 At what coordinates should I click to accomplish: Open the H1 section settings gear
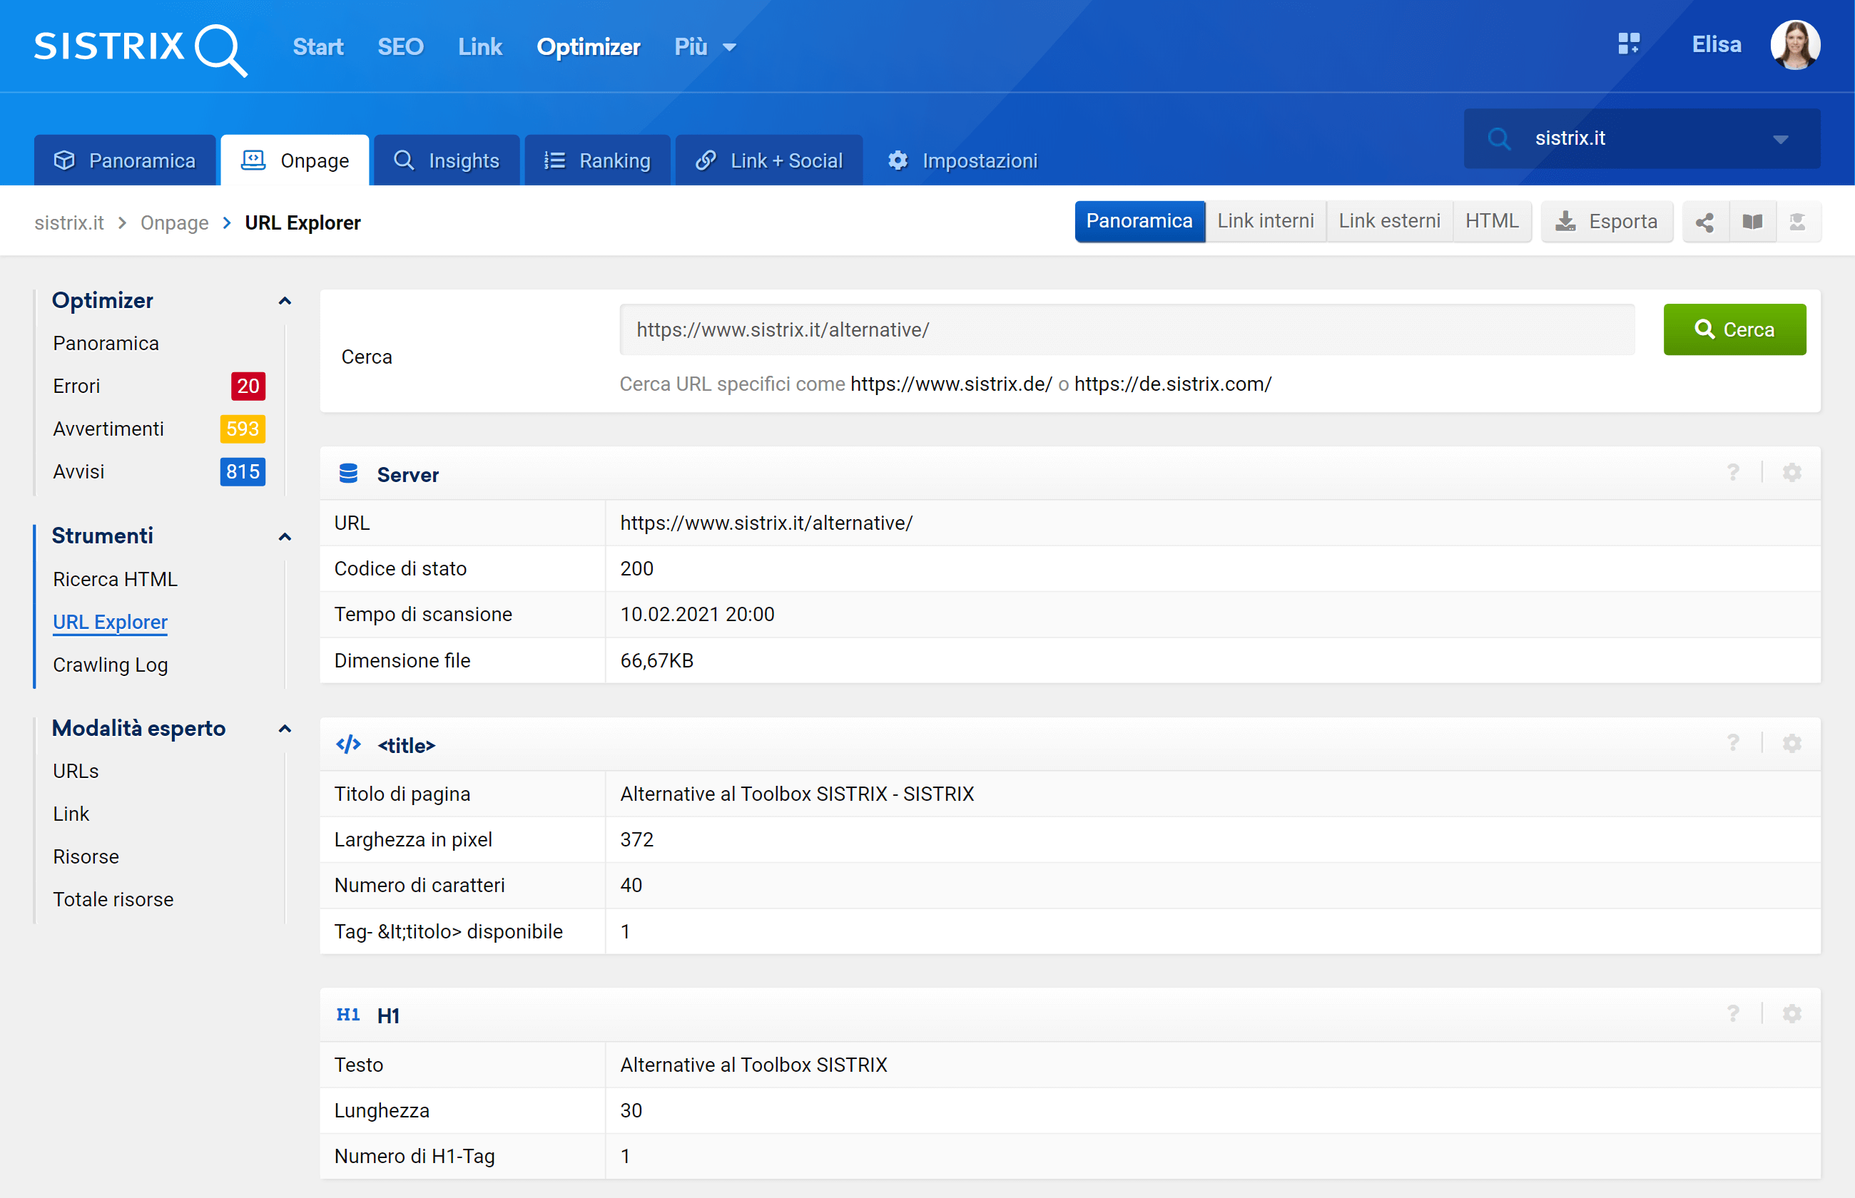[x=1792, y=1015]
